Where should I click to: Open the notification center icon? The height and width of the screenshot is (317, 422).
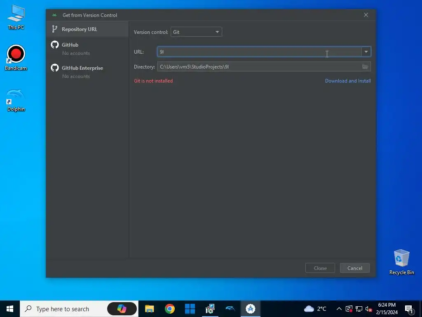[x=409, y=309]
